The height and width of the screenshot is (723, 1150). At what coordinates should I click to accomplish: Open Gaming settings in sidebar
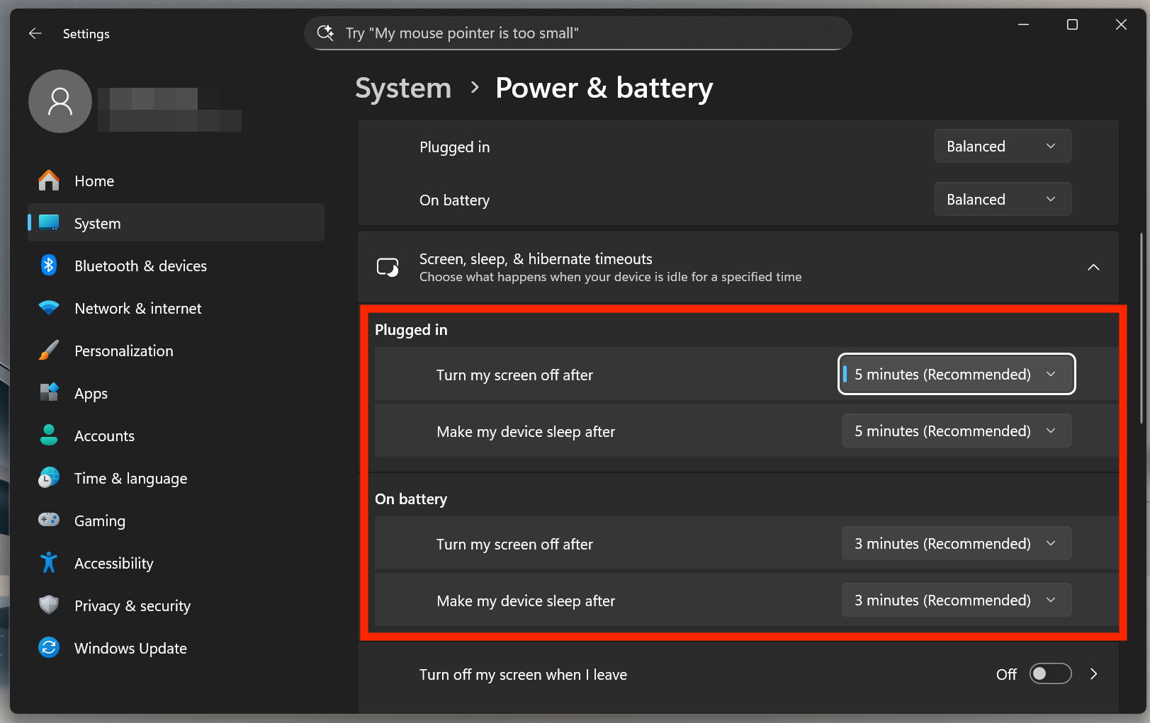click(100, 521)
